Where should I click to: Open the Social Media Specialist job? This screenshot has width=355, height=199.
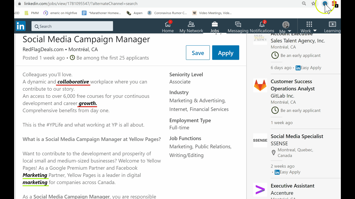click(x=297, y=136)
